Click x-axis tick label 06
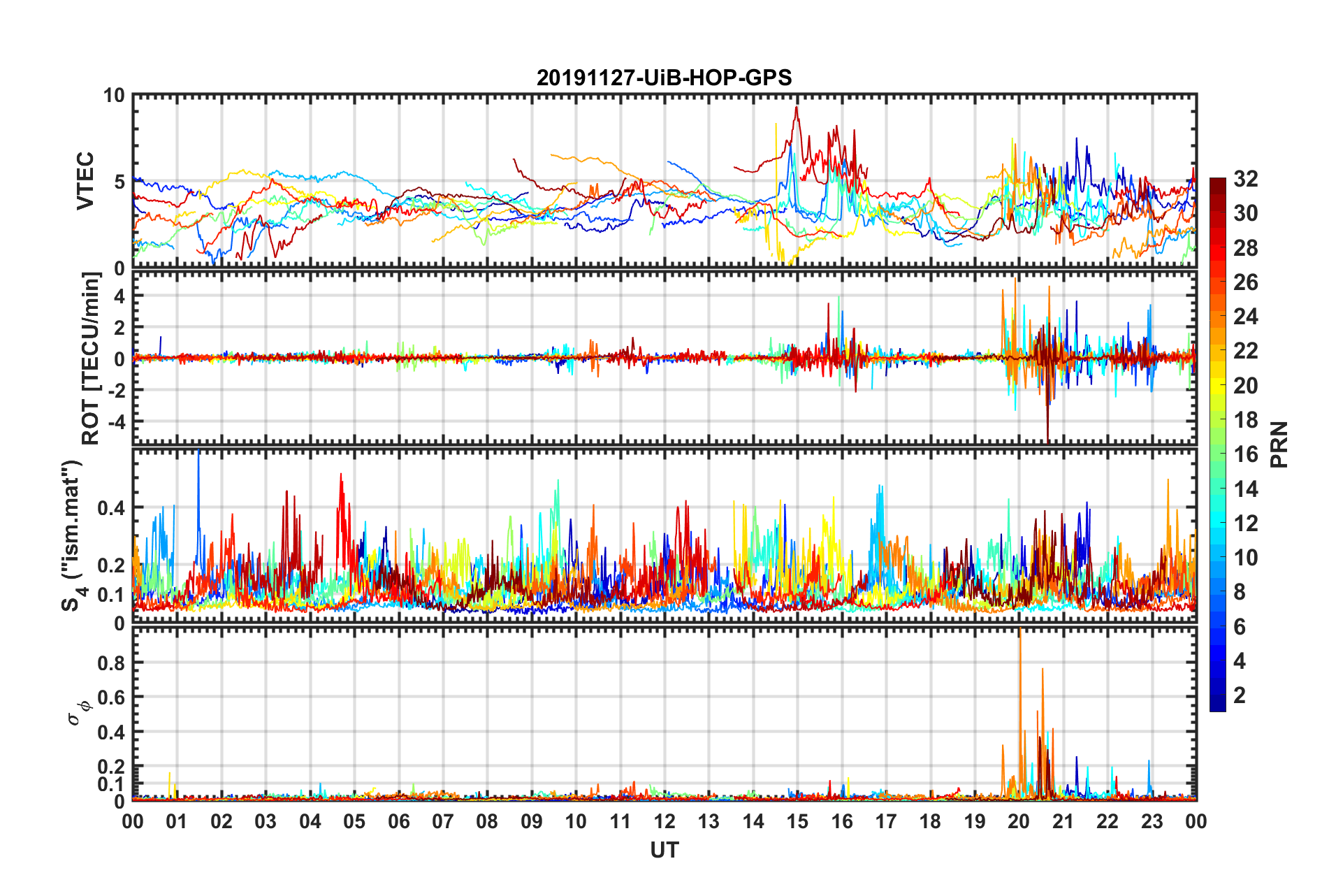Image resolution: width=1329 pixels, height=889 pixels. [398, 821]
